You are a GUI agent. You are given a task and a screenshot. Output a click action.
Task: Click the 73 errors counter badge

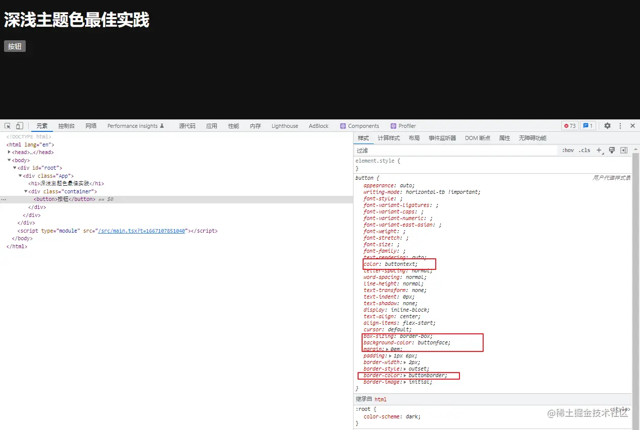click(x=570, y=126)
